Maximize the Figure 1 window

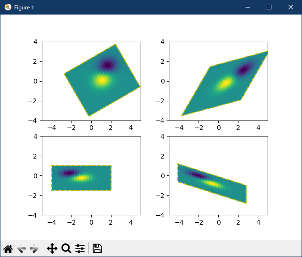point(269,8)
